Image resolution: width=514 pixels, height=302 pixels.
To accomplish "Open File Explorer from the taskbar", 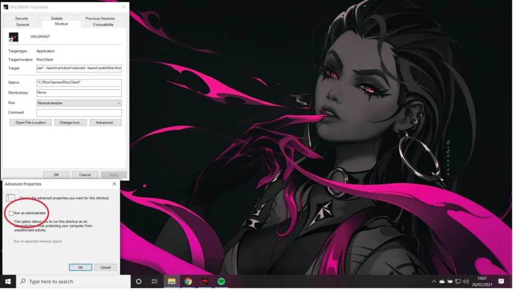I will [172, 281].
